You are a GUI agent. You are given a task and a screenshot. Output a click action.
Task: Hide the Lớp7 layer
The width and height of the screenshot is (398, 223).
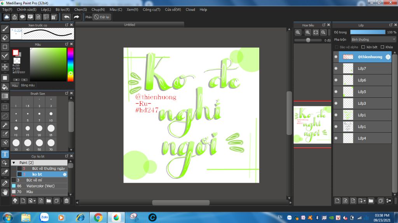pos(336,68)
